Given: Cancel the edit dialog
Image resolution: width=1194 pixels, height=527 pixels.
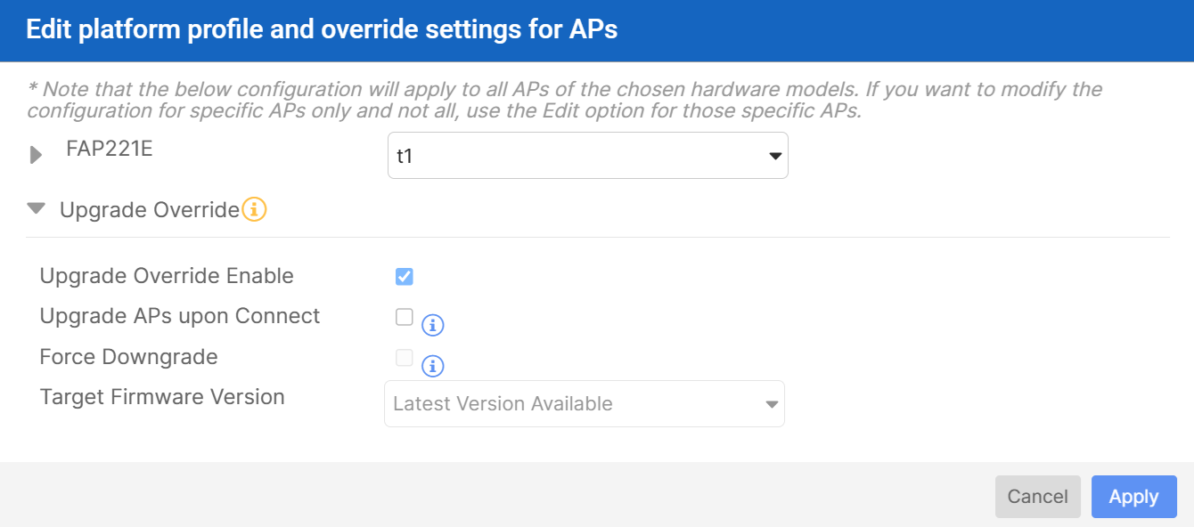Looking at the screenshot, I should point(1037,496).
